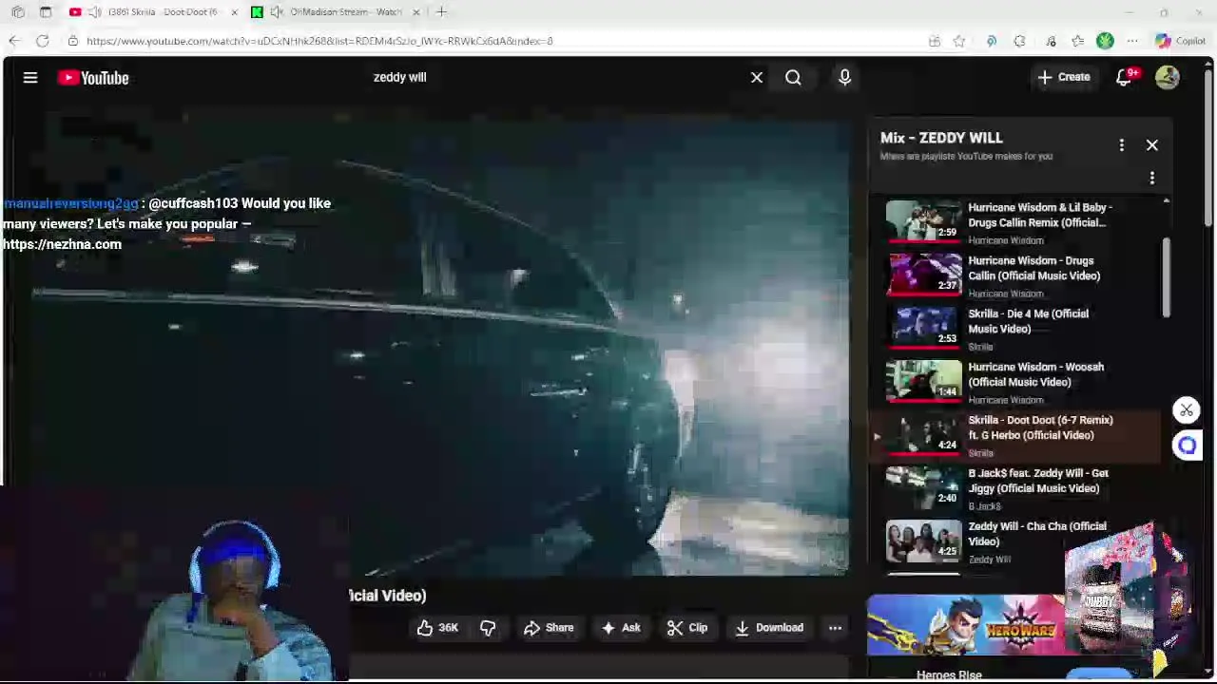Viewport: 1217px width, 684px height.
Task: Open the Edge tab actions menu icon
Action: pos(46,12)
